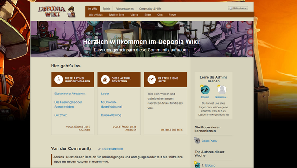This screenshot has width=297, height=168.
Task: Click the proofreading icon on Korrekturlesen card
Action: 59,80
